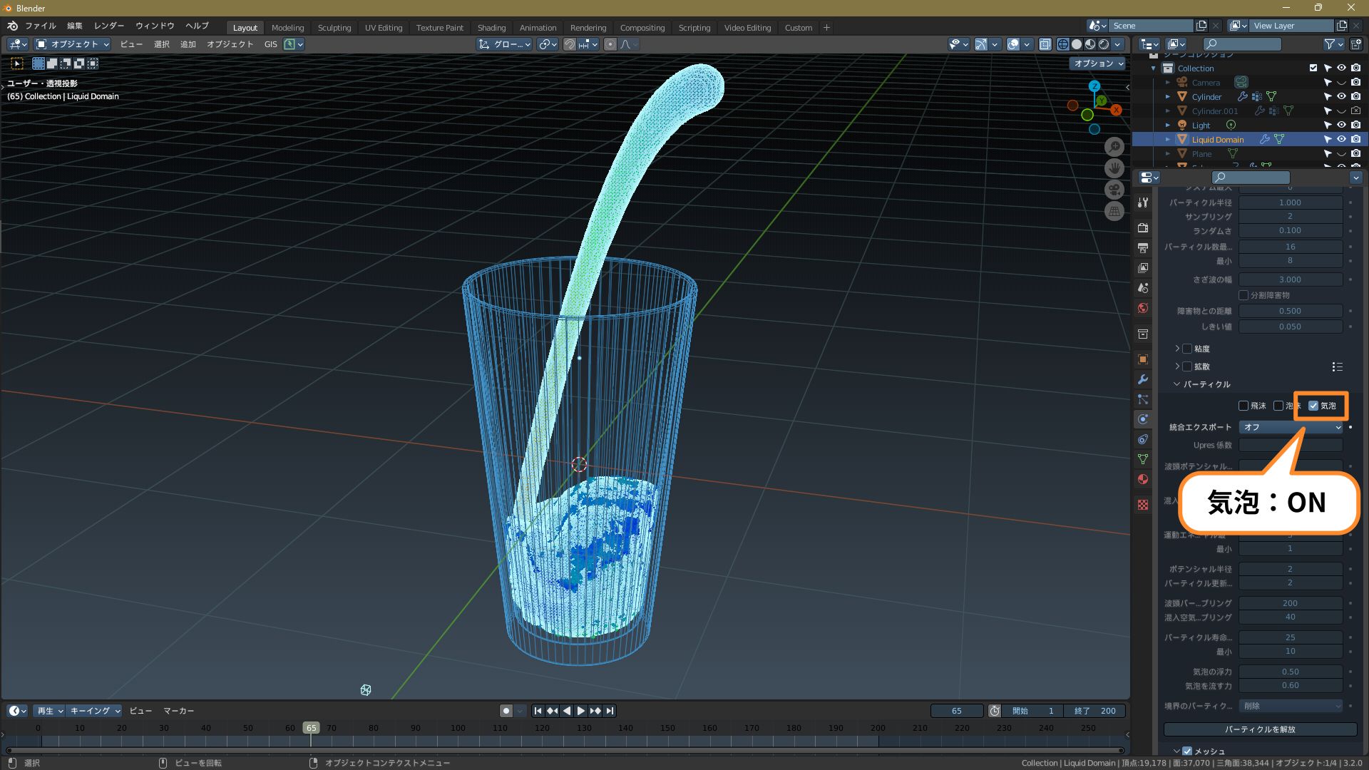Open the Modifier properties wrench icon
The width and height of the screenshot is (1369, 770).
coord(1143,379)
